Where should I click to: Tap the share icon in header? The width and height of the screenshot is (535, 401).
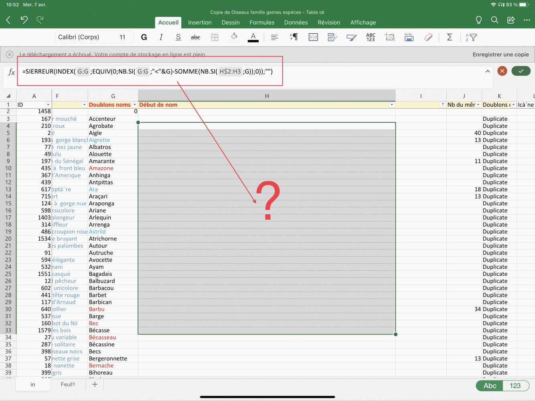[x=511, y=20]
